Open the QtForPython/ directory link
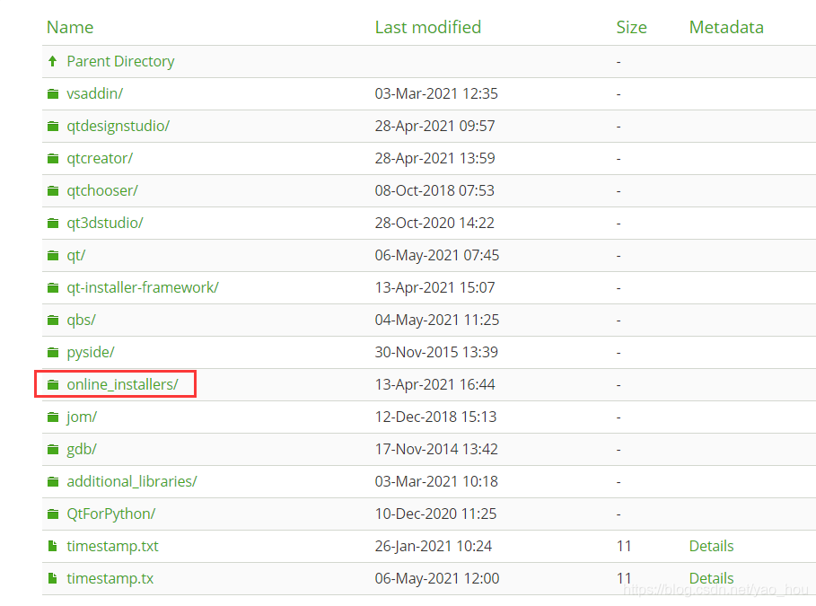 click(110, 514)
